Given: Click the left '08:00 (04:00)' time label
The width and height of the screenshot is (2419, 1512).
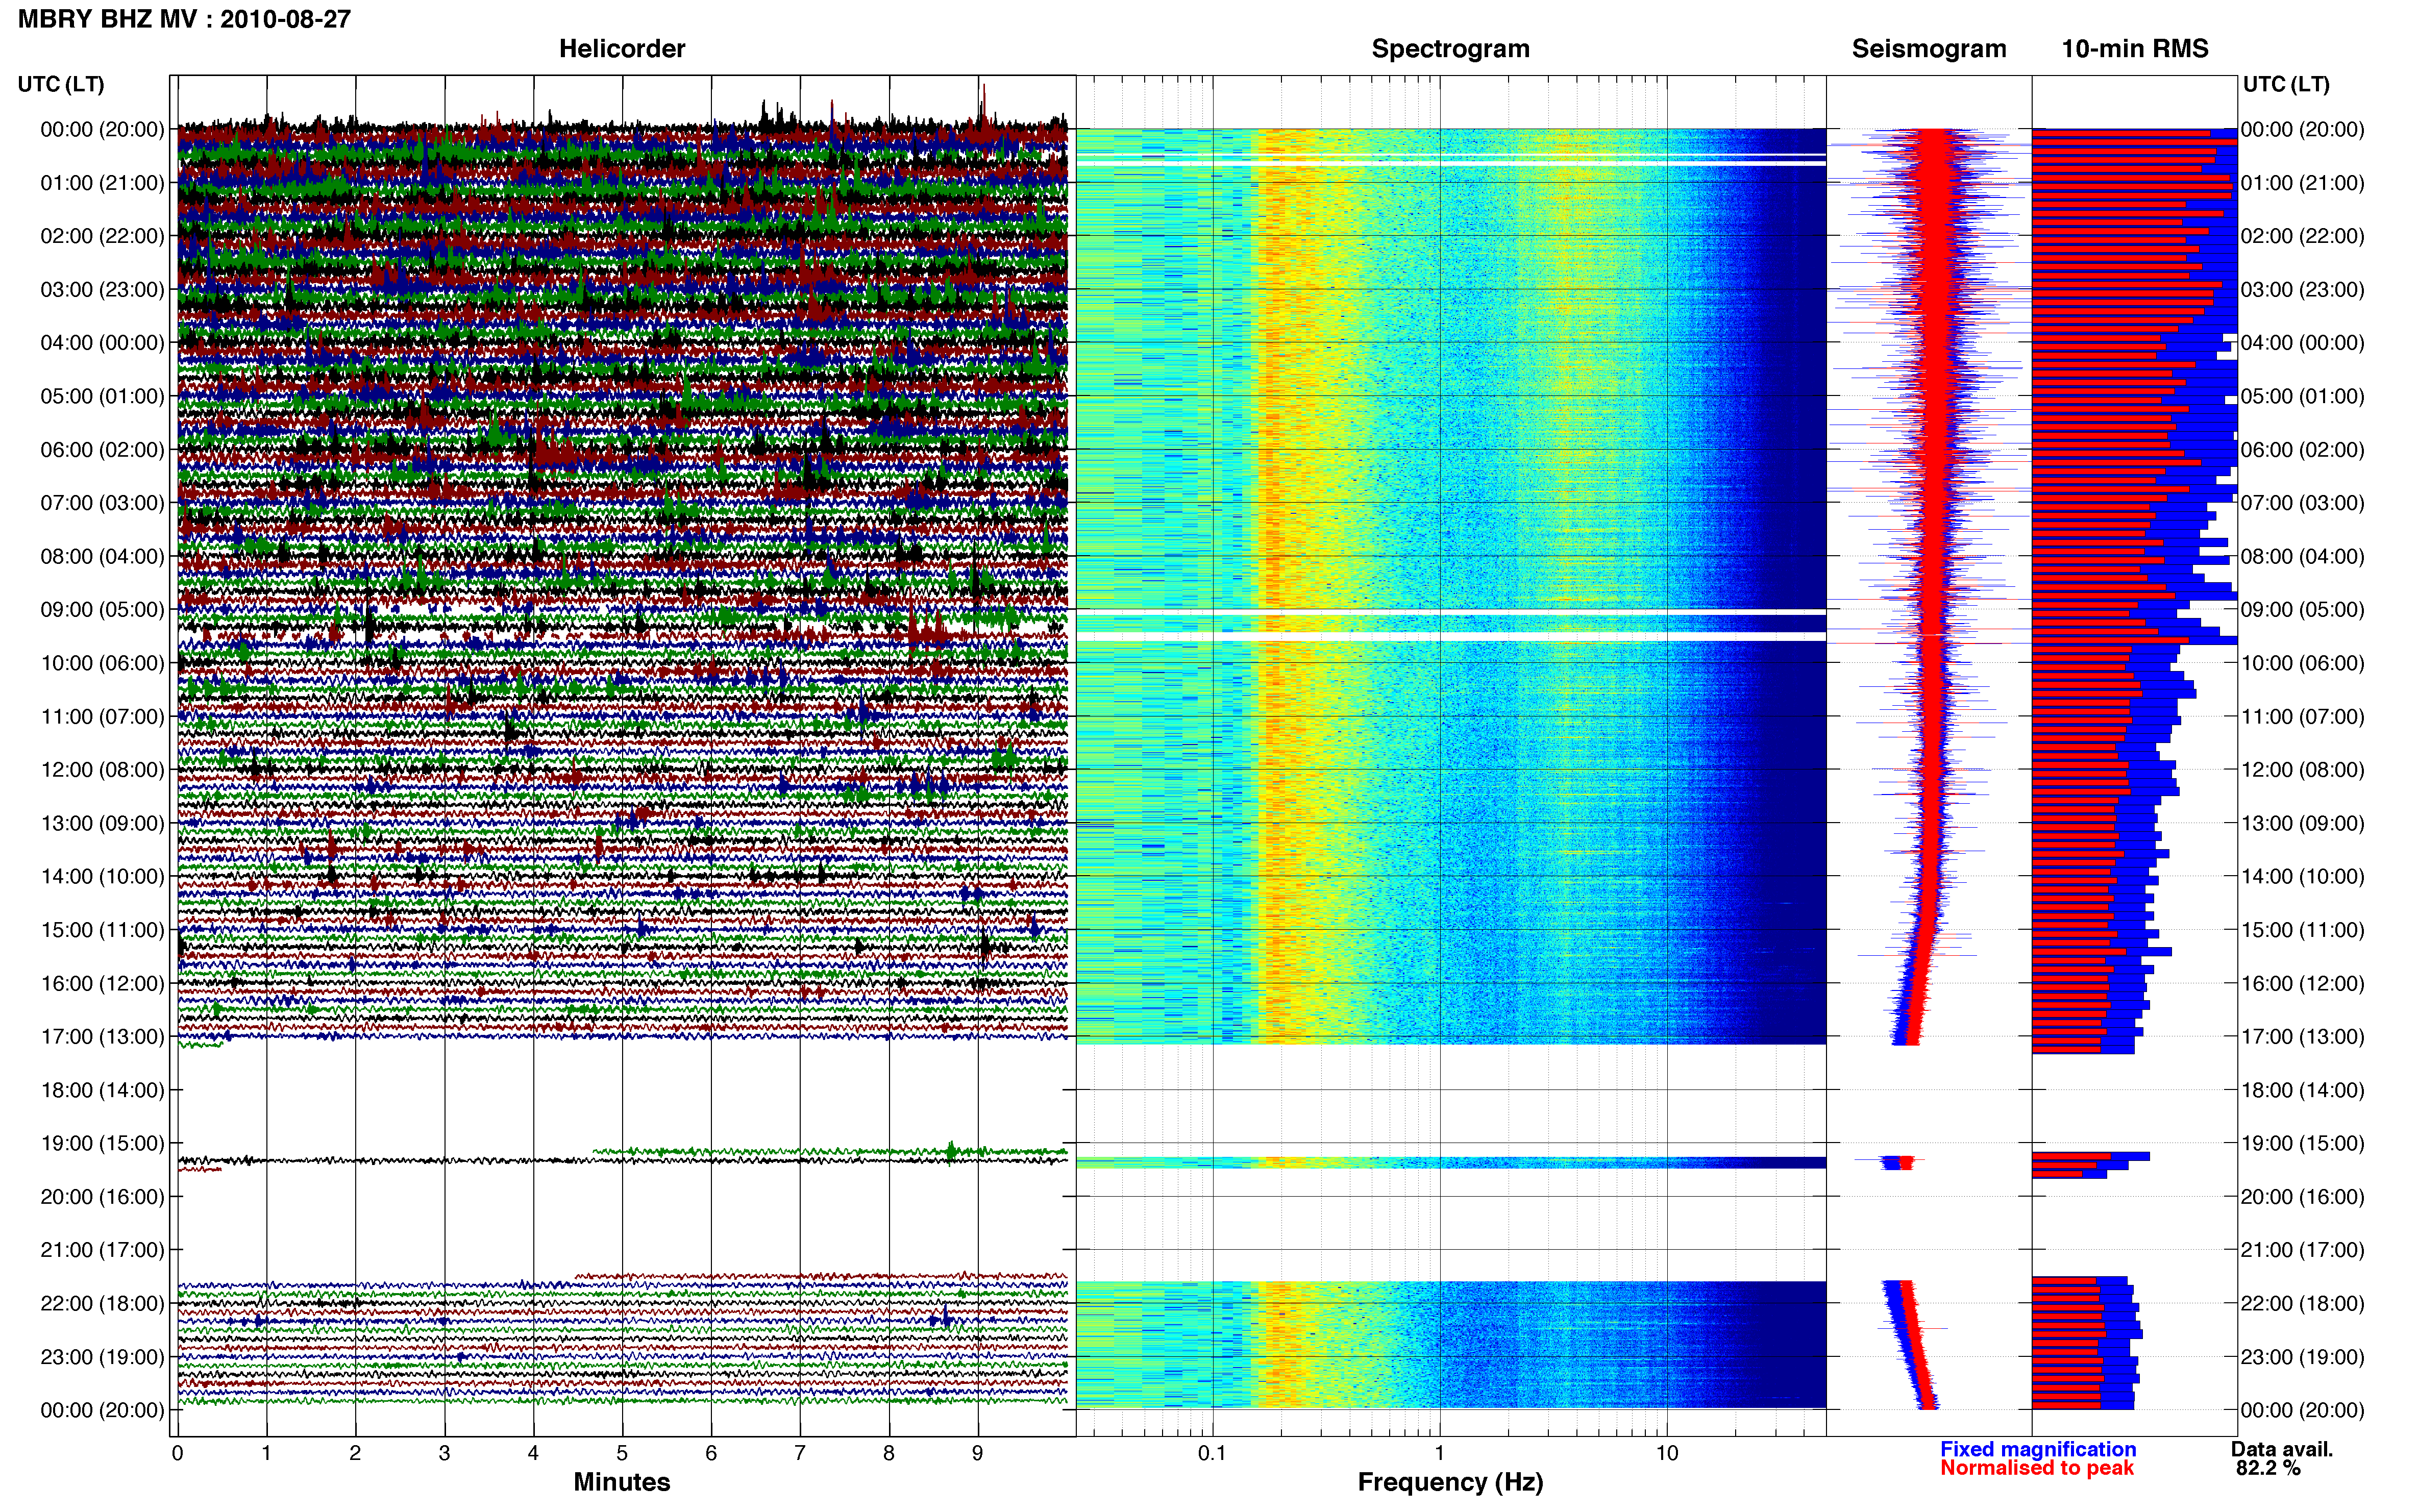Looking at the screenshot, I should (x=102, y=556).
